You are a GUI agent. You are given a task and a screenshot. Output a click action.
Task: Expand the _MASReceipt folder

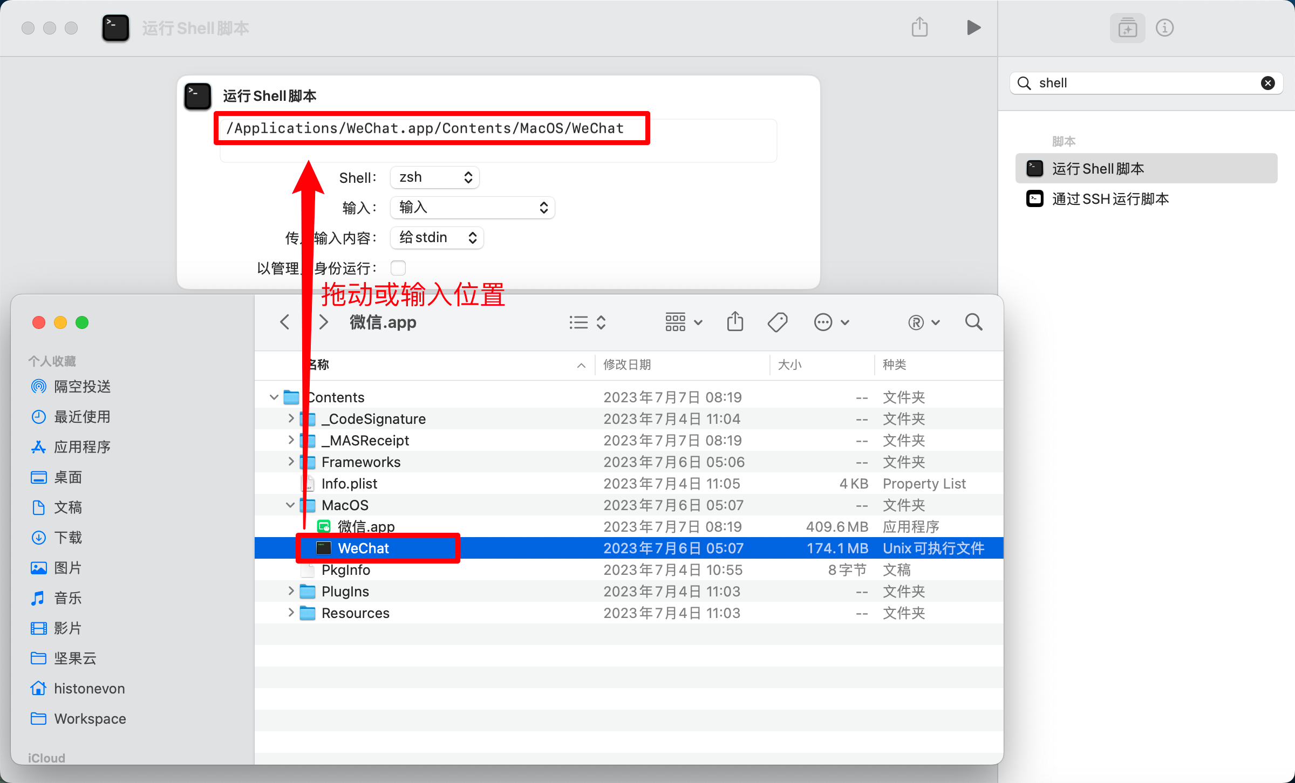tap(290, 440)
